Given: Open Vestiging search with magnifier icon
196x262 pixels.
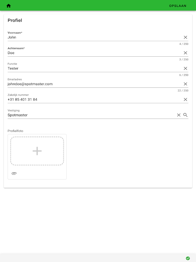Looking at the screenshot, I should (x=186, y=115).
